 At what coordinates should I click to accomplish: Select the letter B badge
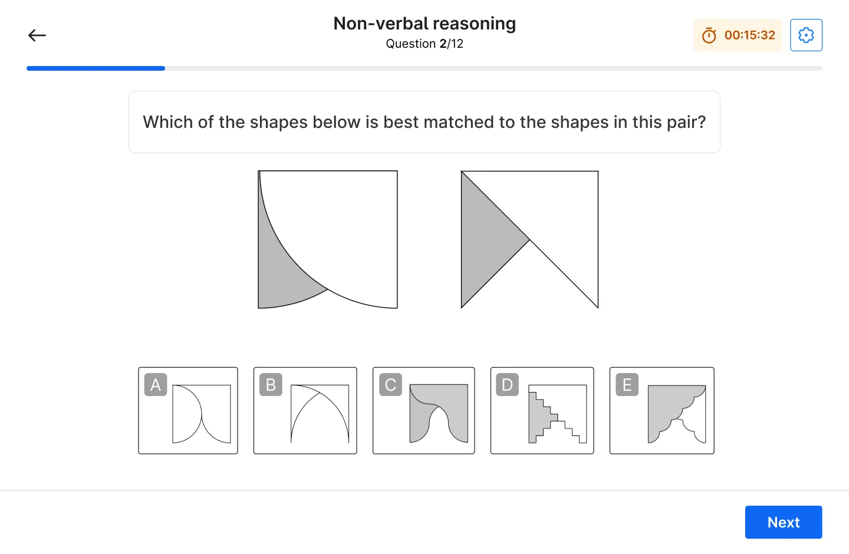271,385
